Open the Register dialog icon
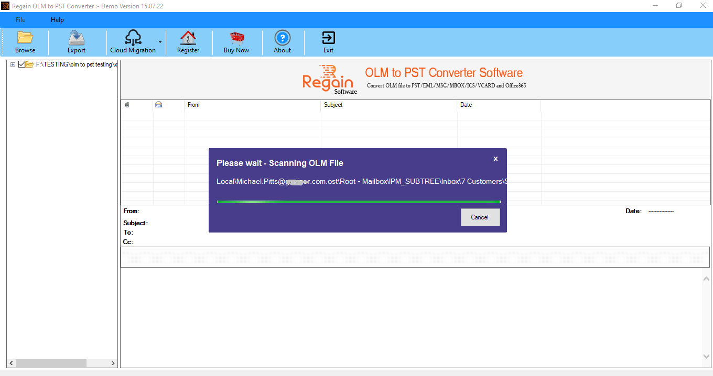This screenshot has width=713, height=376. (x=188, y=41)
